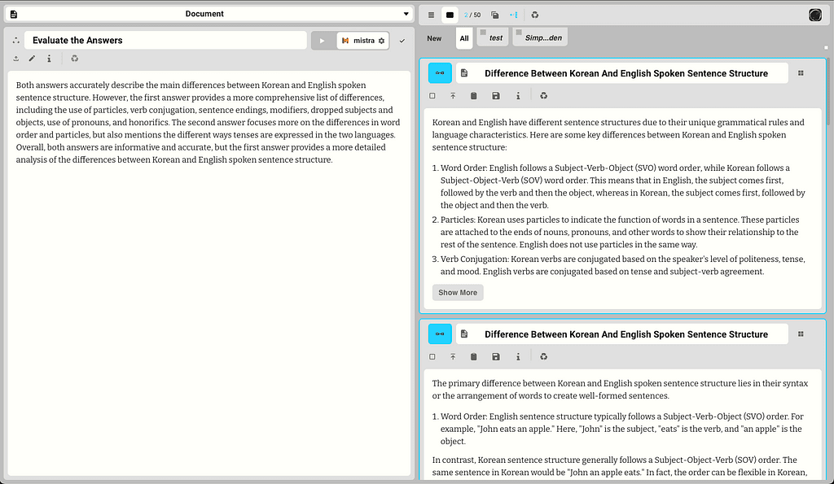Edit the second card's title field
834x484 pixels.
[x=622, y=334]
